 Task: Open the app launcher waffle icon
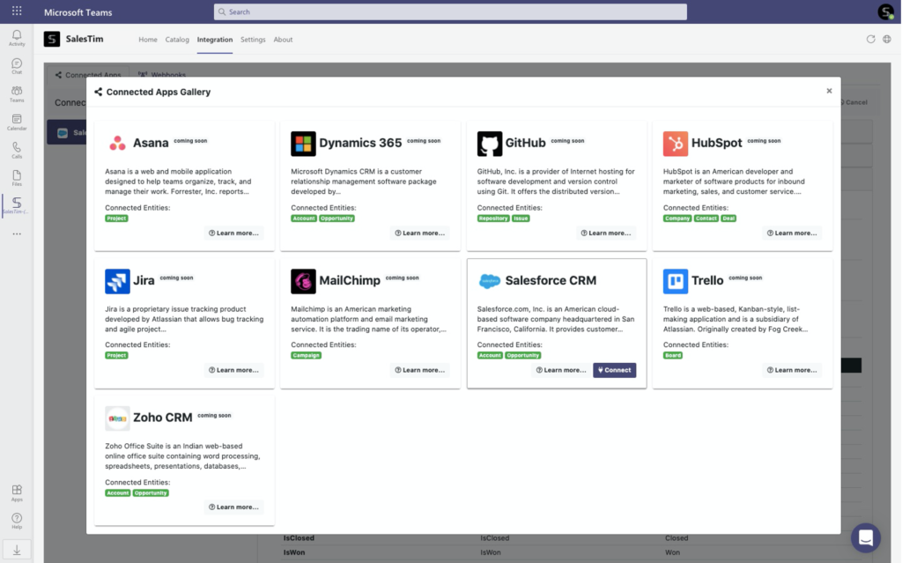[x=17, y=11]
